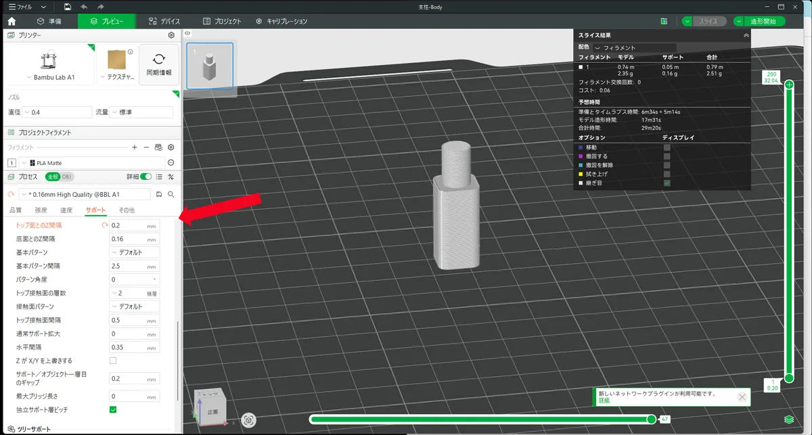
Task: Search process settings magnifier icon
Action: click(x=171, y=194)
